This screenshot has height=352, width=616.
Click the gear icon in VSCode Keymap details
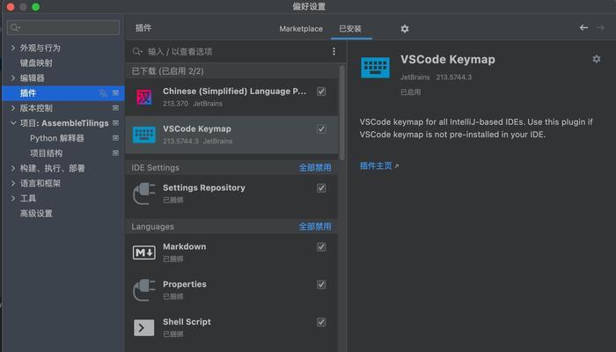click(x=597, y=59)
